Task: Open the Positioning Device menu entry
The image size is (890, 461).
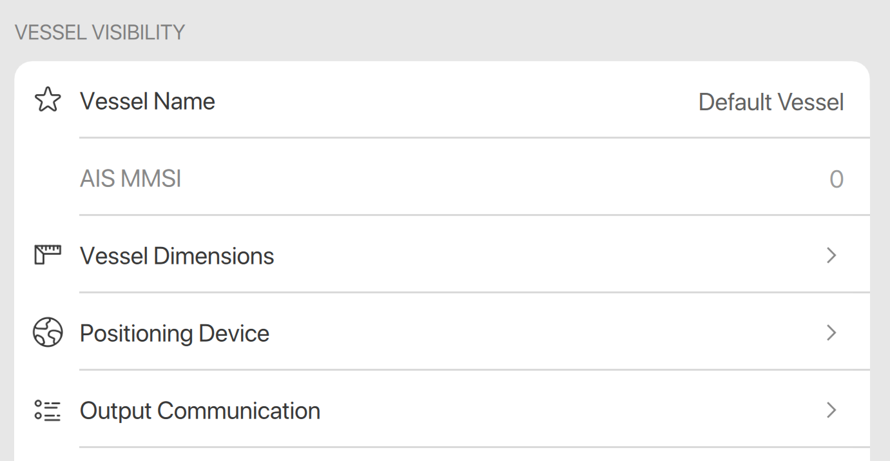Action: [x=175, y=333]
